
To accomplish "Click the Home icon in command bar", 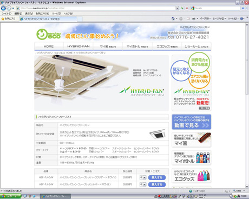I will [173, 18].
